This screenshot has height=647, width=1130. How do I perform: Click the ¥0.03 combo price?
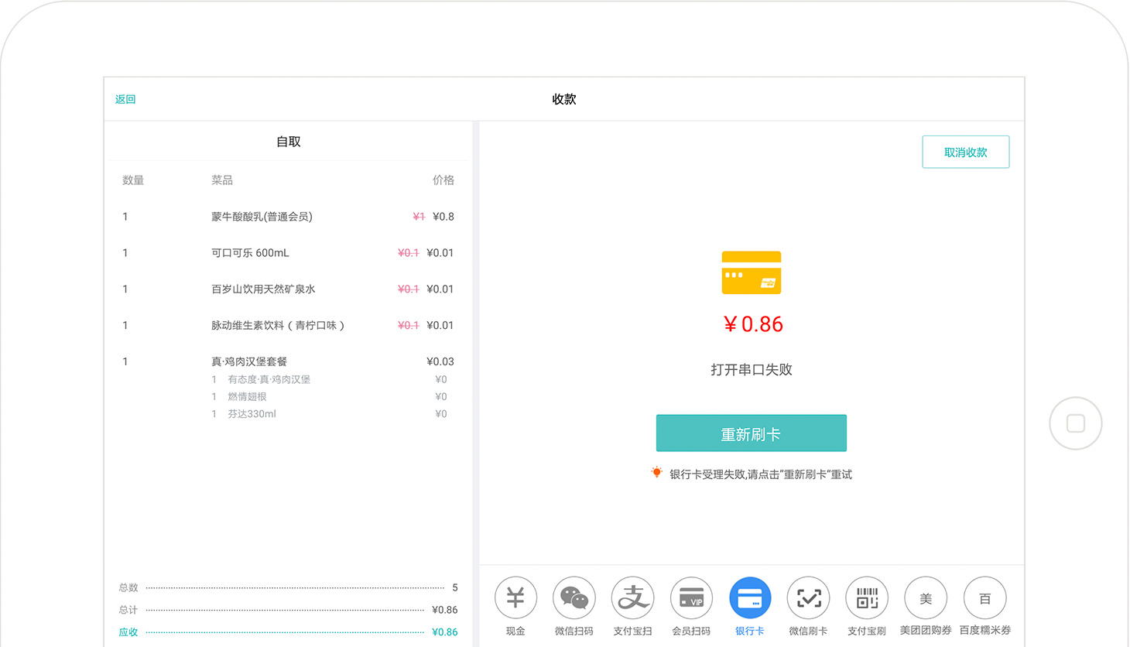pyautogui.click(x=440, y=361)
